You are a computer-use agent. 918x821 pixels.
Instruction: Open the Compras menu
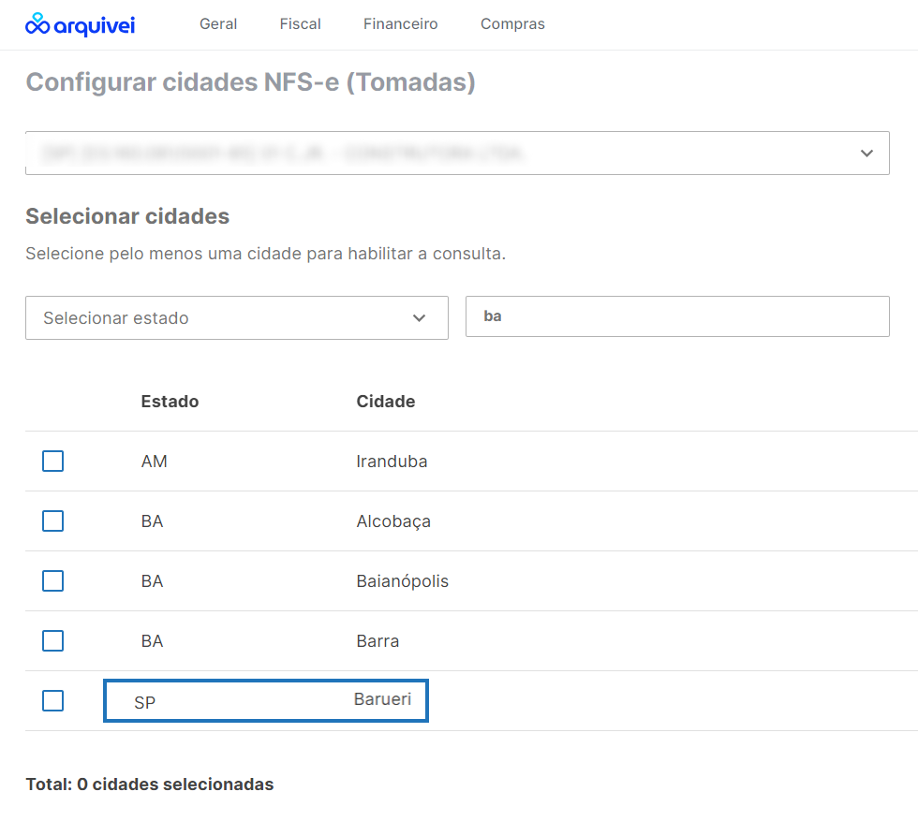[x=513, y=24]
